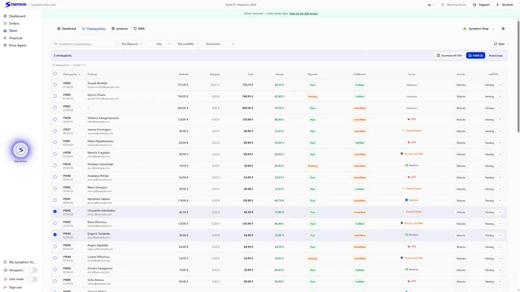Click the Fulfilled badge for Russell Winfield
520x292 pixels.
coord(359,85)
